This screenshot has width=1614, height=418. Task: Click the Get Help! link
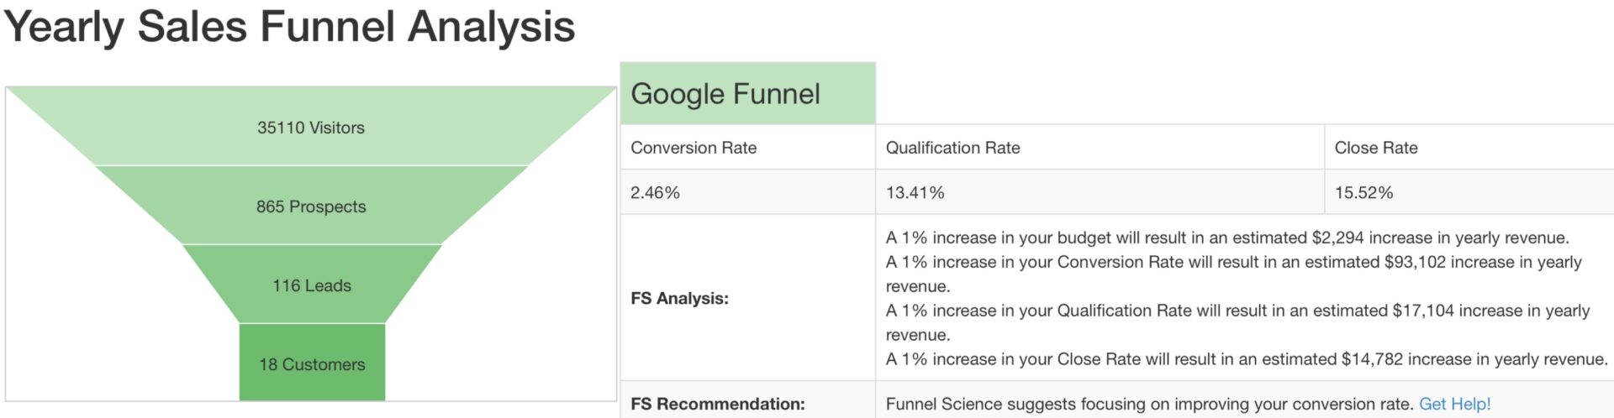pyautogui.click(x=1454, y=404)
